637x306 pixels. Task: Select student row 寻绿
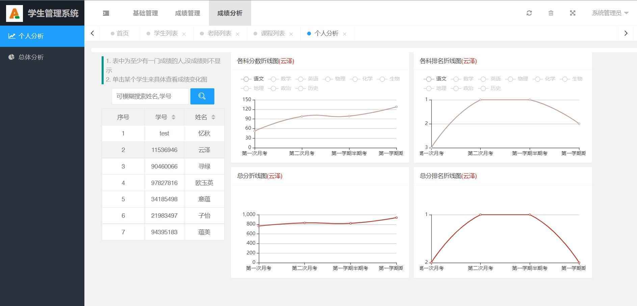click(x=163, y=166)
